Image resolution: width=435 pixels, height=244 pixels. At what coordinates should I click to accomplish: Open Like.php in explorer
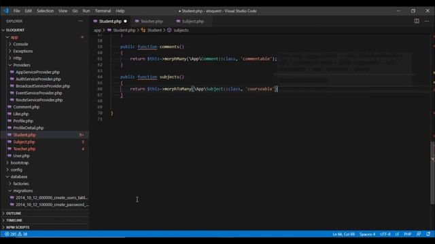(21, 114)
